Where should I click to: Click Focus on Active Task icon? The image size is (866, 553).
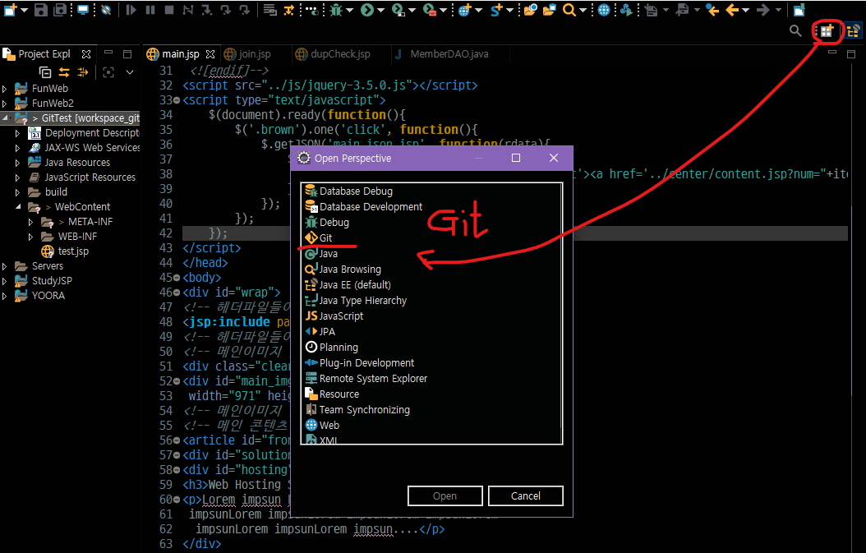coord(108,72)
